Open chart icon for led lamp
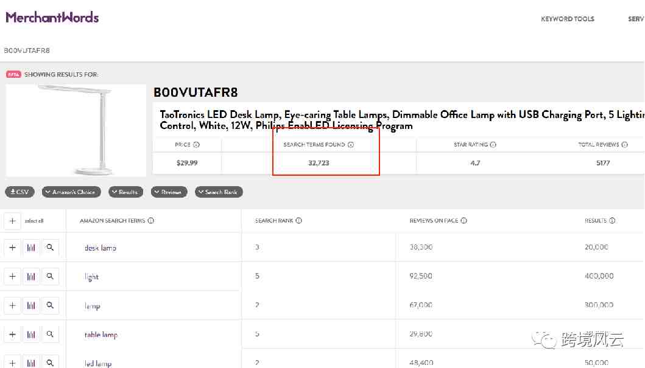 [31, 363]
